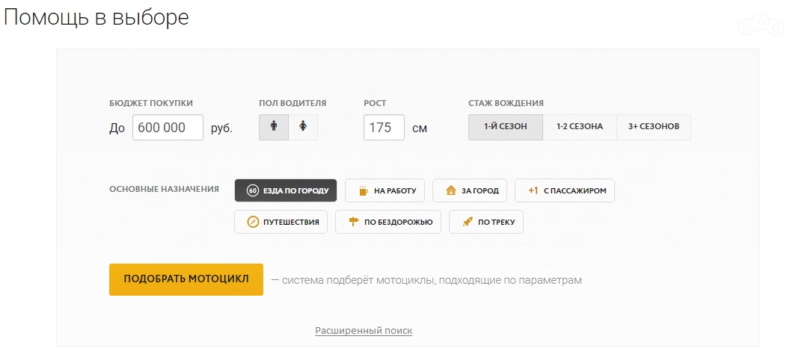The width and height of the screenshot is (799, 348).
Task: Click the coffee cup icon for На работу
Action: pos(363,190)
